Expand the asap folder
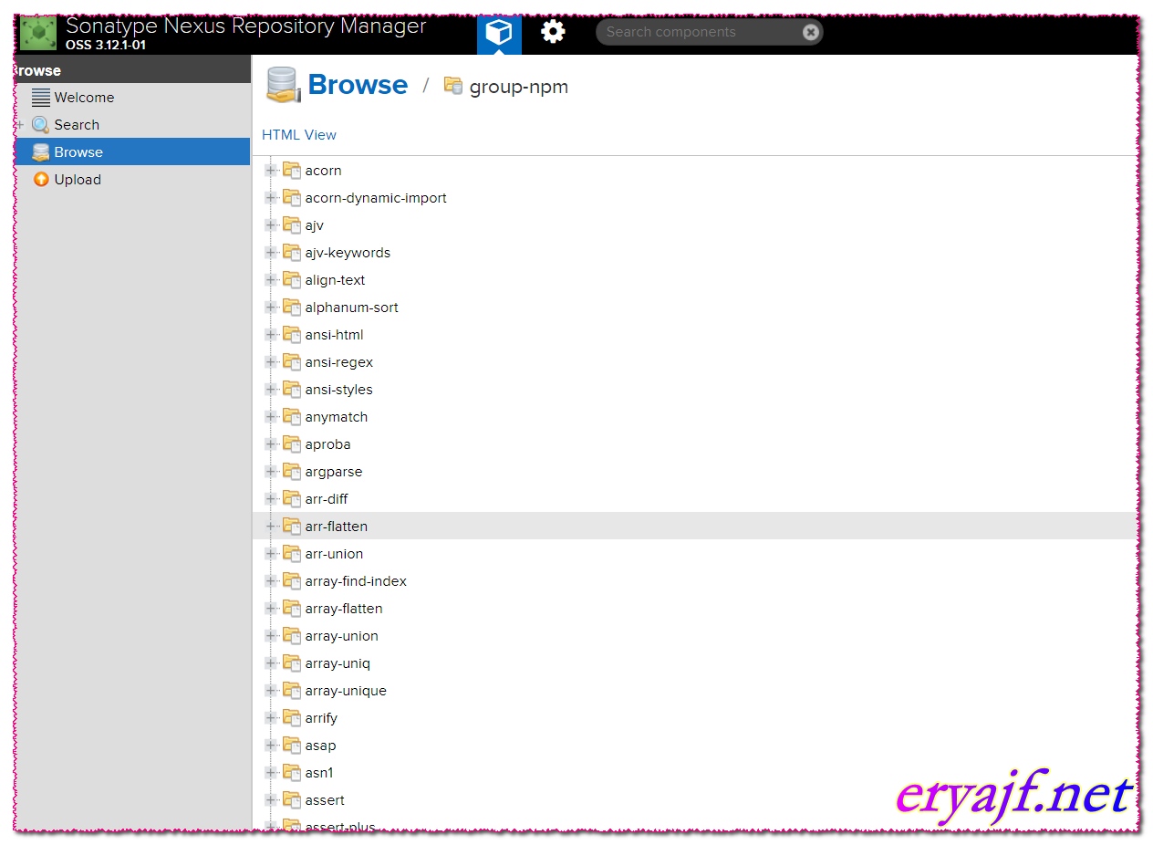Viewport: 1153px width, 845px height. [x=271, y=746]
